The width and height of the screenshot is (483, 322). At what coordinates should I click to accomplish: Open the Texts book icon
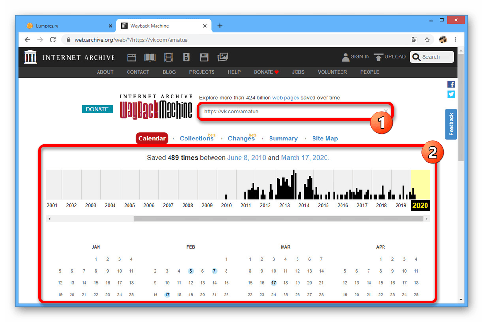coord(150,57)
